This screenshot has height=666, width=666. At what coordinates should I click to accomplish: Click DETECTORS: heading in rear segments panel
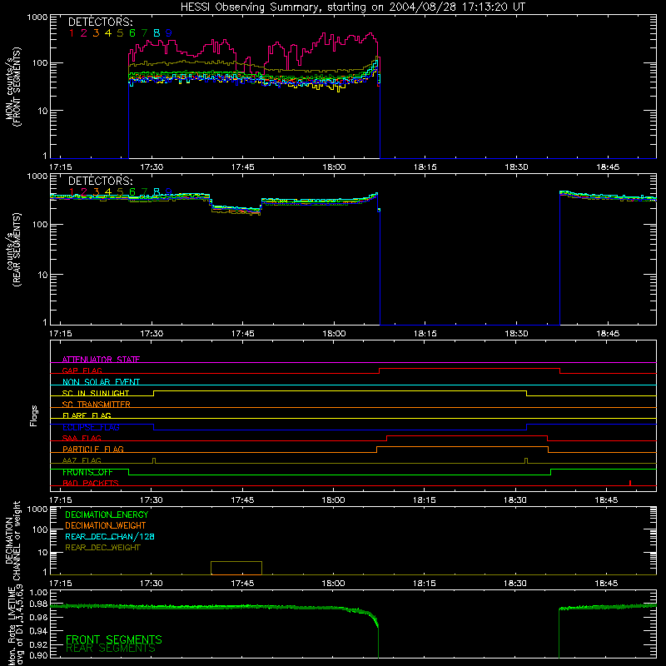tap(101, 181)
